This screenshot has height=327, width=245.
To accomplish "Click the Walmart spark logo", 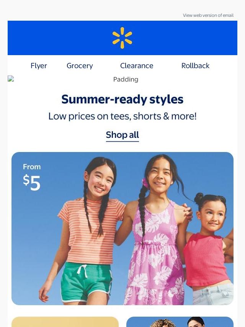I will tap(122, 38).
